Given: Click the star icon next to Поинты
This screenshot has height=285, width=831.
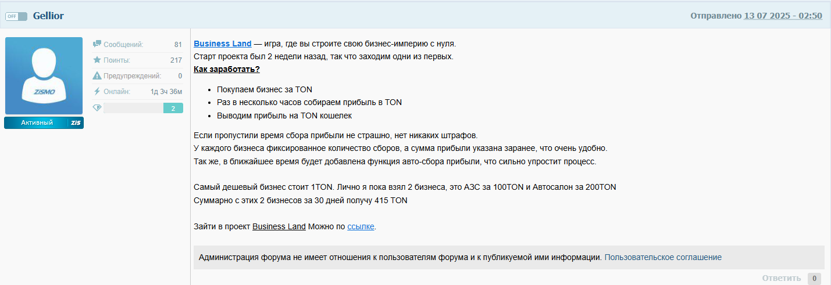Looking at the screenshot, I should click(x=97, y=60).
